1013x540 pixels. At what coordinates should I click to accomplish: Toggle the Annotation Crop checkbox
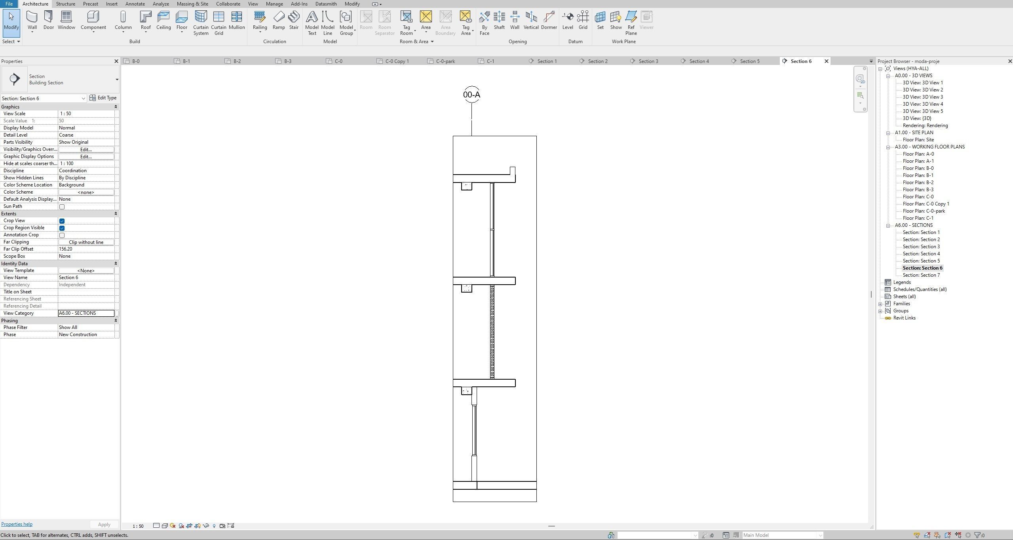(62, 235)
